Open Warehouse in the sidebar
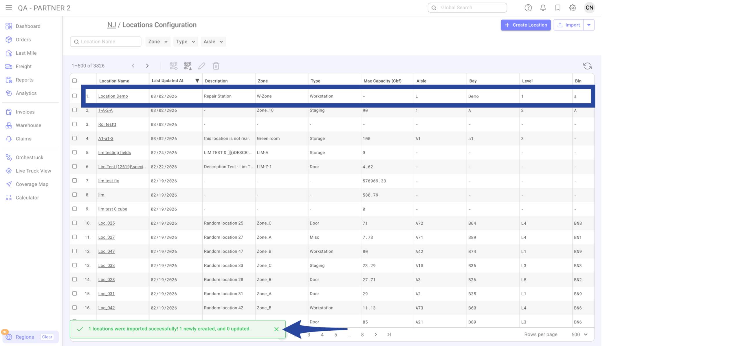 point(28,125)
